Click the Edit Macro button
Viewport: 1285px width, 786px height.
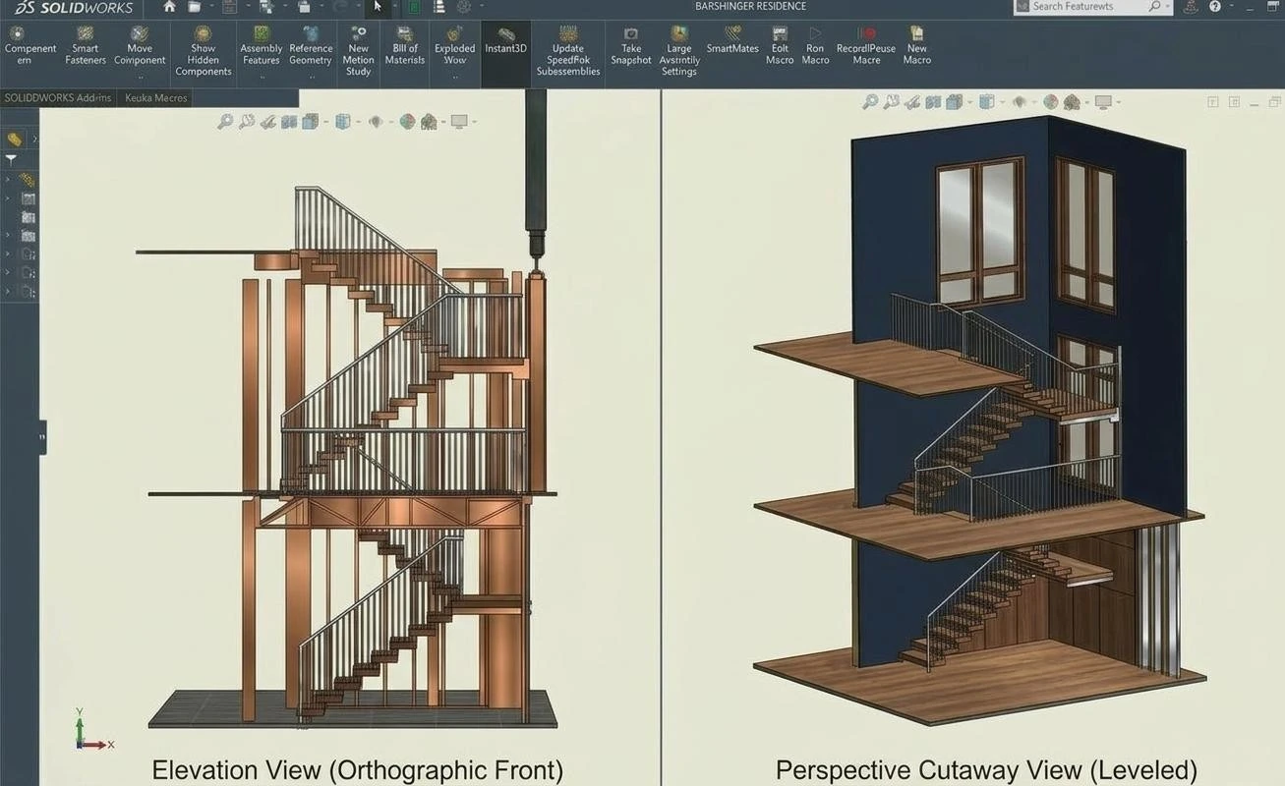point(780,46)
